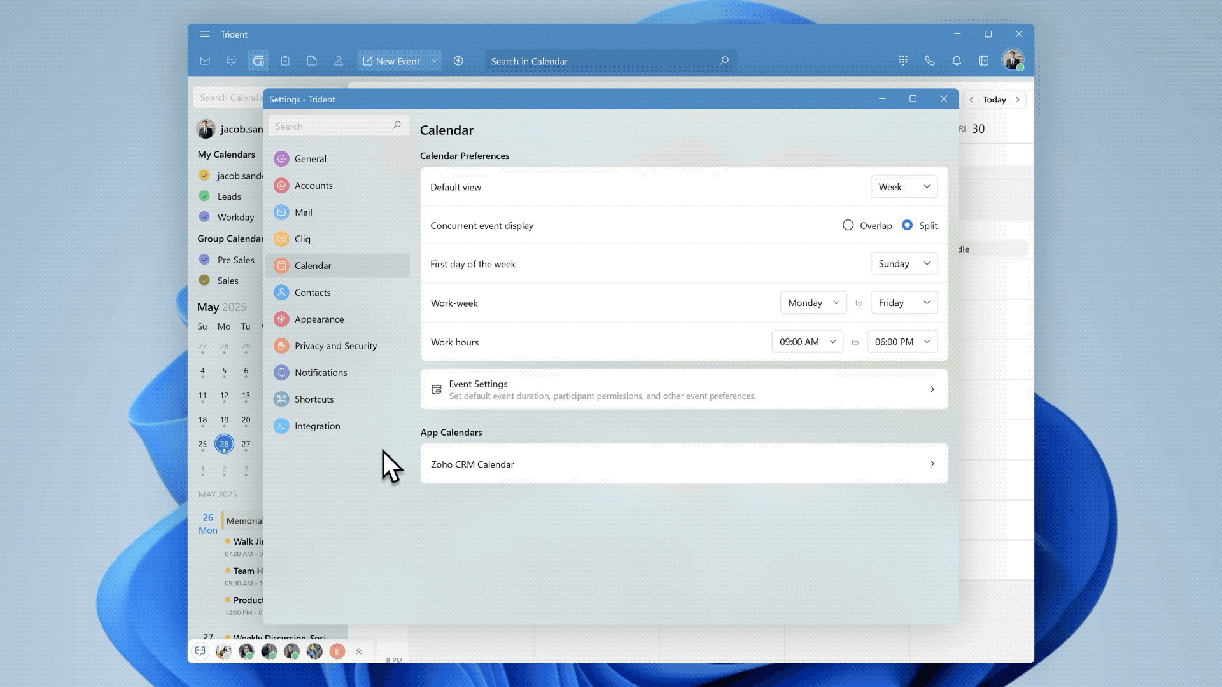1222x687 pixels.
Task: Click the phone call icon
Action: [930, 61]
